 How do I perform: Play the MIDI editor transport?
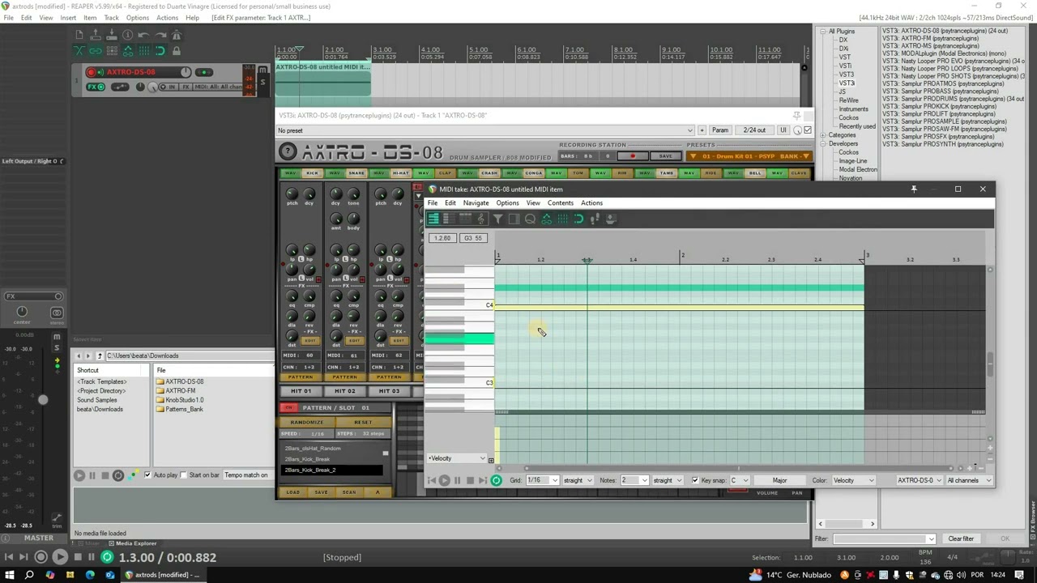coord(444,480)
